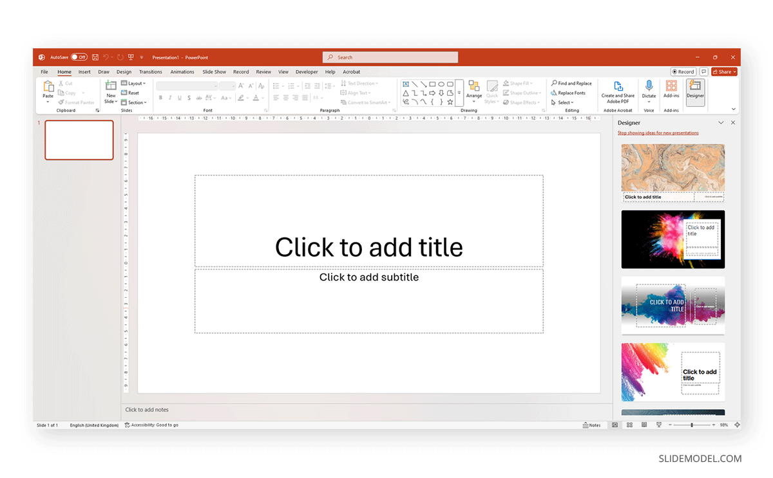The image size is (773, 478).
Task: Click Stop showing ideas for new presentations
Action: pos(658,133)
